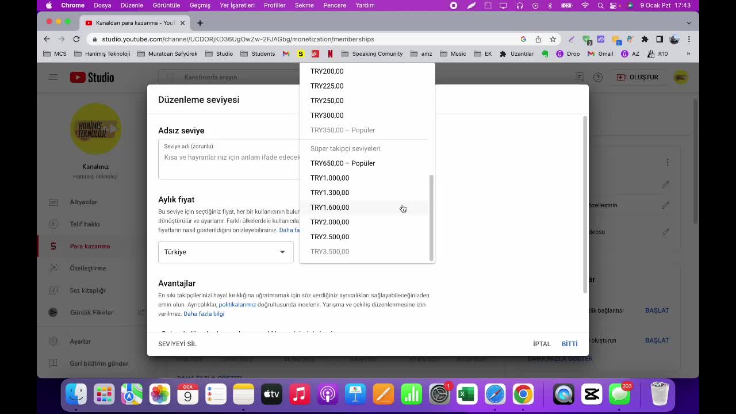
Task: Click the YouTube Studio logo
Action: pyautogui.click(x=92, y=77)
